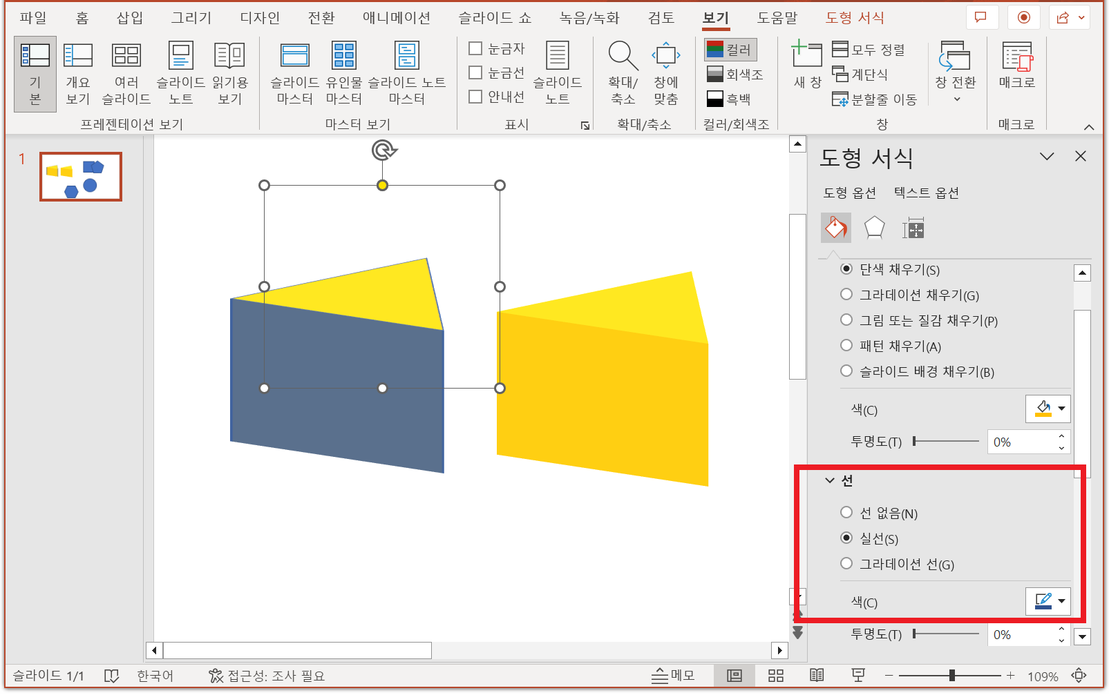Screen dimensions: 1109x695
Task: Open 슬라이드 노트 page view
Action: coord(180,75)
